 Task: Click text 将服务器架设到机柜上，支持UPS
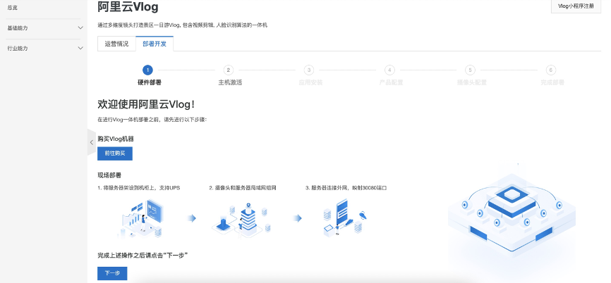142,188
